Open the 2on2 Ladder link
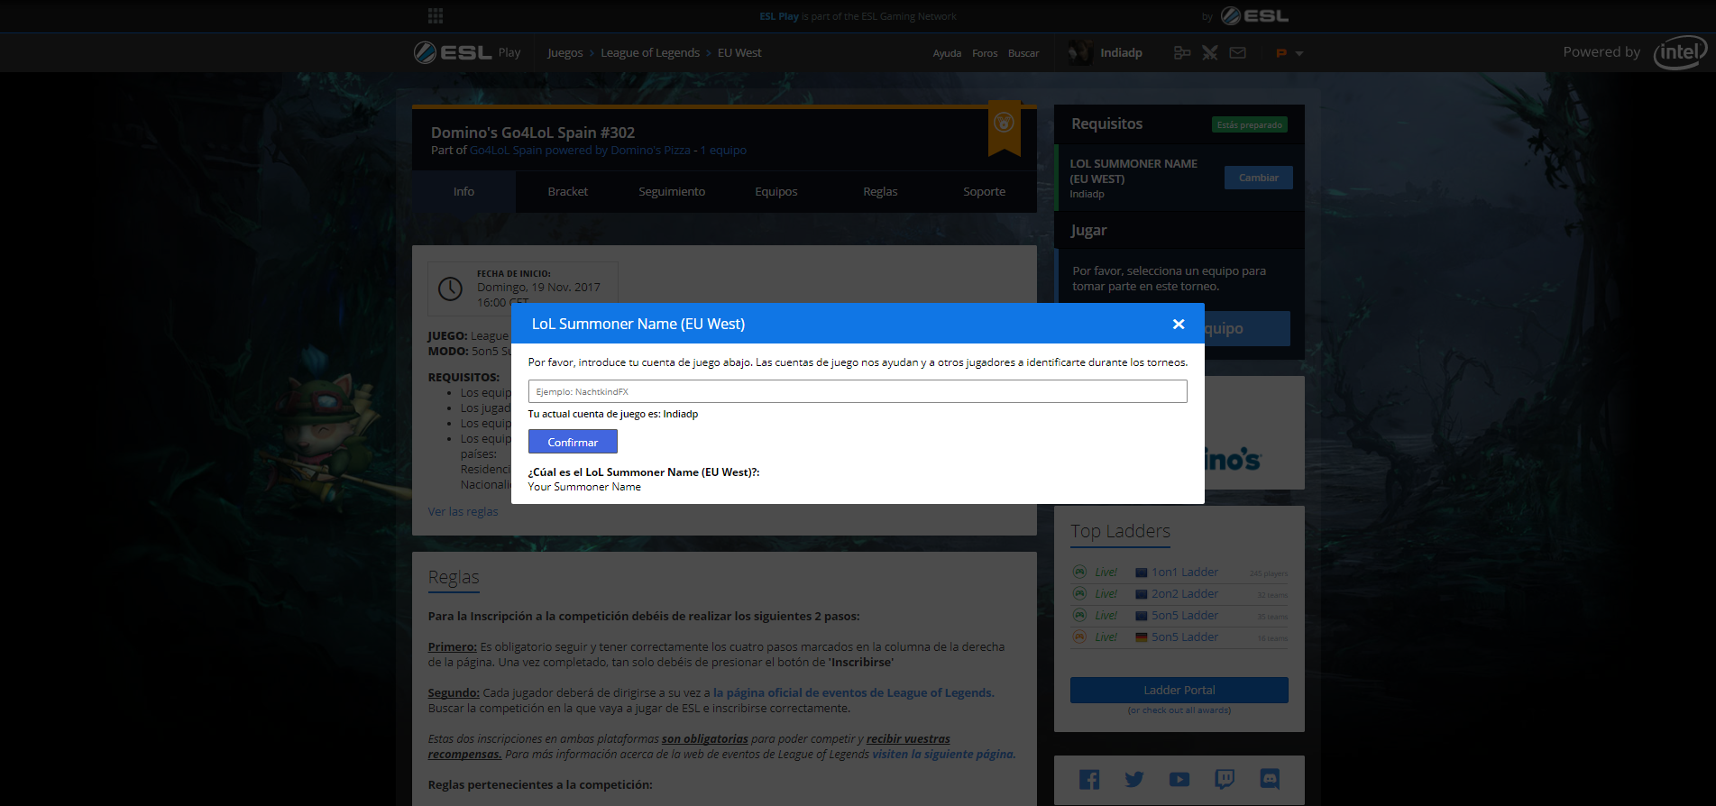 [1184, 594]
